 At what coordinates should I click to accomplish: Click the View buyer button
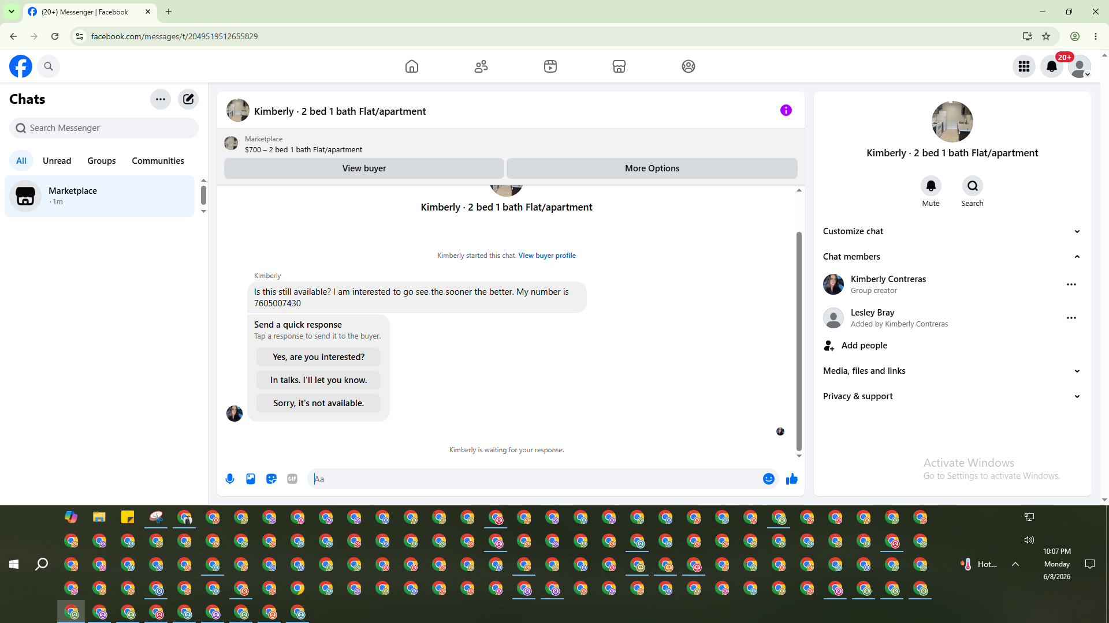364,168
